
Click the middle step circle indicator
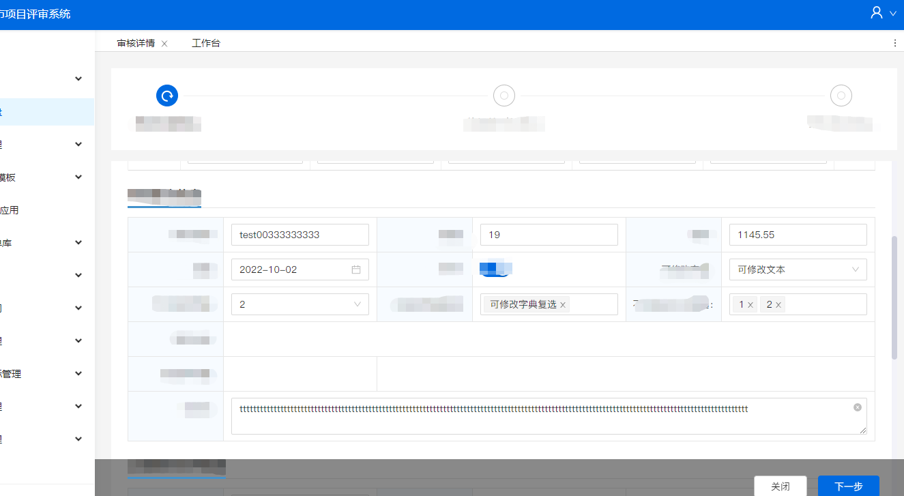(x=504, y=96)
